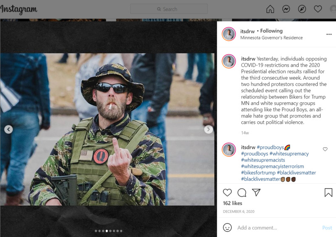The image size is (336, 237).
Task: Like the hashtag comment by itsdrw
Action: point(325,149)
